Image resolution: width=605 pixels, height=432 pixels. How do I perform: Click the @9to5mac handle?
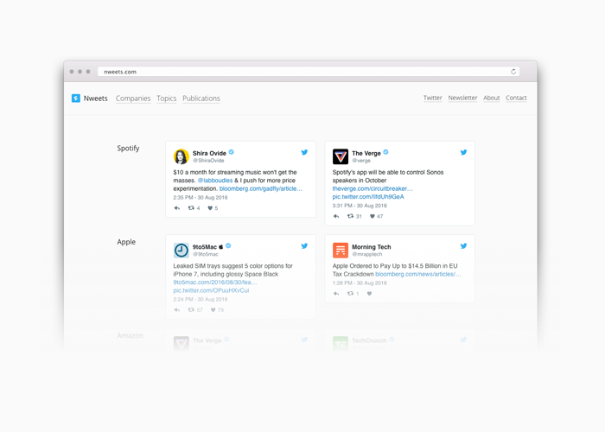206,254
